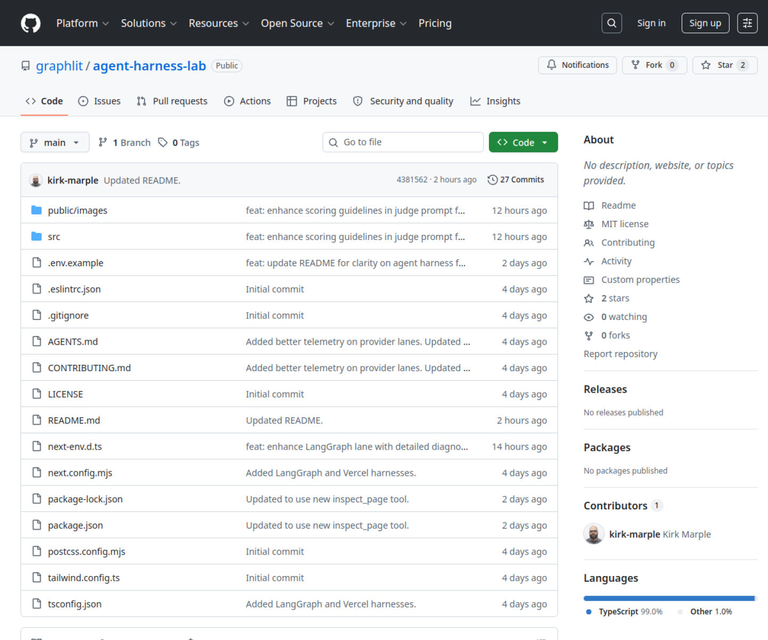Click the Sign in link
This screenshot has width=768, height=640.
[x=651, y=23]
